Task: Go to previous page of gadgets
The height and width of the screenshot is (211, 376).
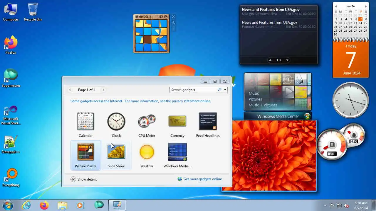Action: [x=70, y=90]
